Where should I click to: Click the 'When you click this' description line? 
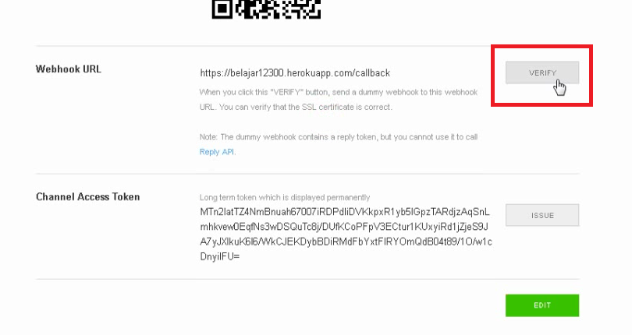coord(339,92)
